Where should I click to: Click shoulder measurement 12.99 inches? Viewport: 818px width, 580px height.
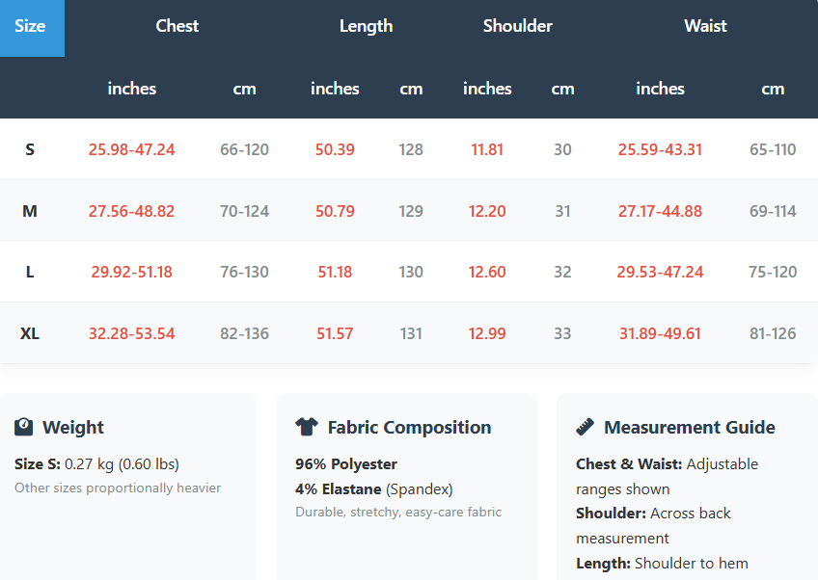[487, 333]
